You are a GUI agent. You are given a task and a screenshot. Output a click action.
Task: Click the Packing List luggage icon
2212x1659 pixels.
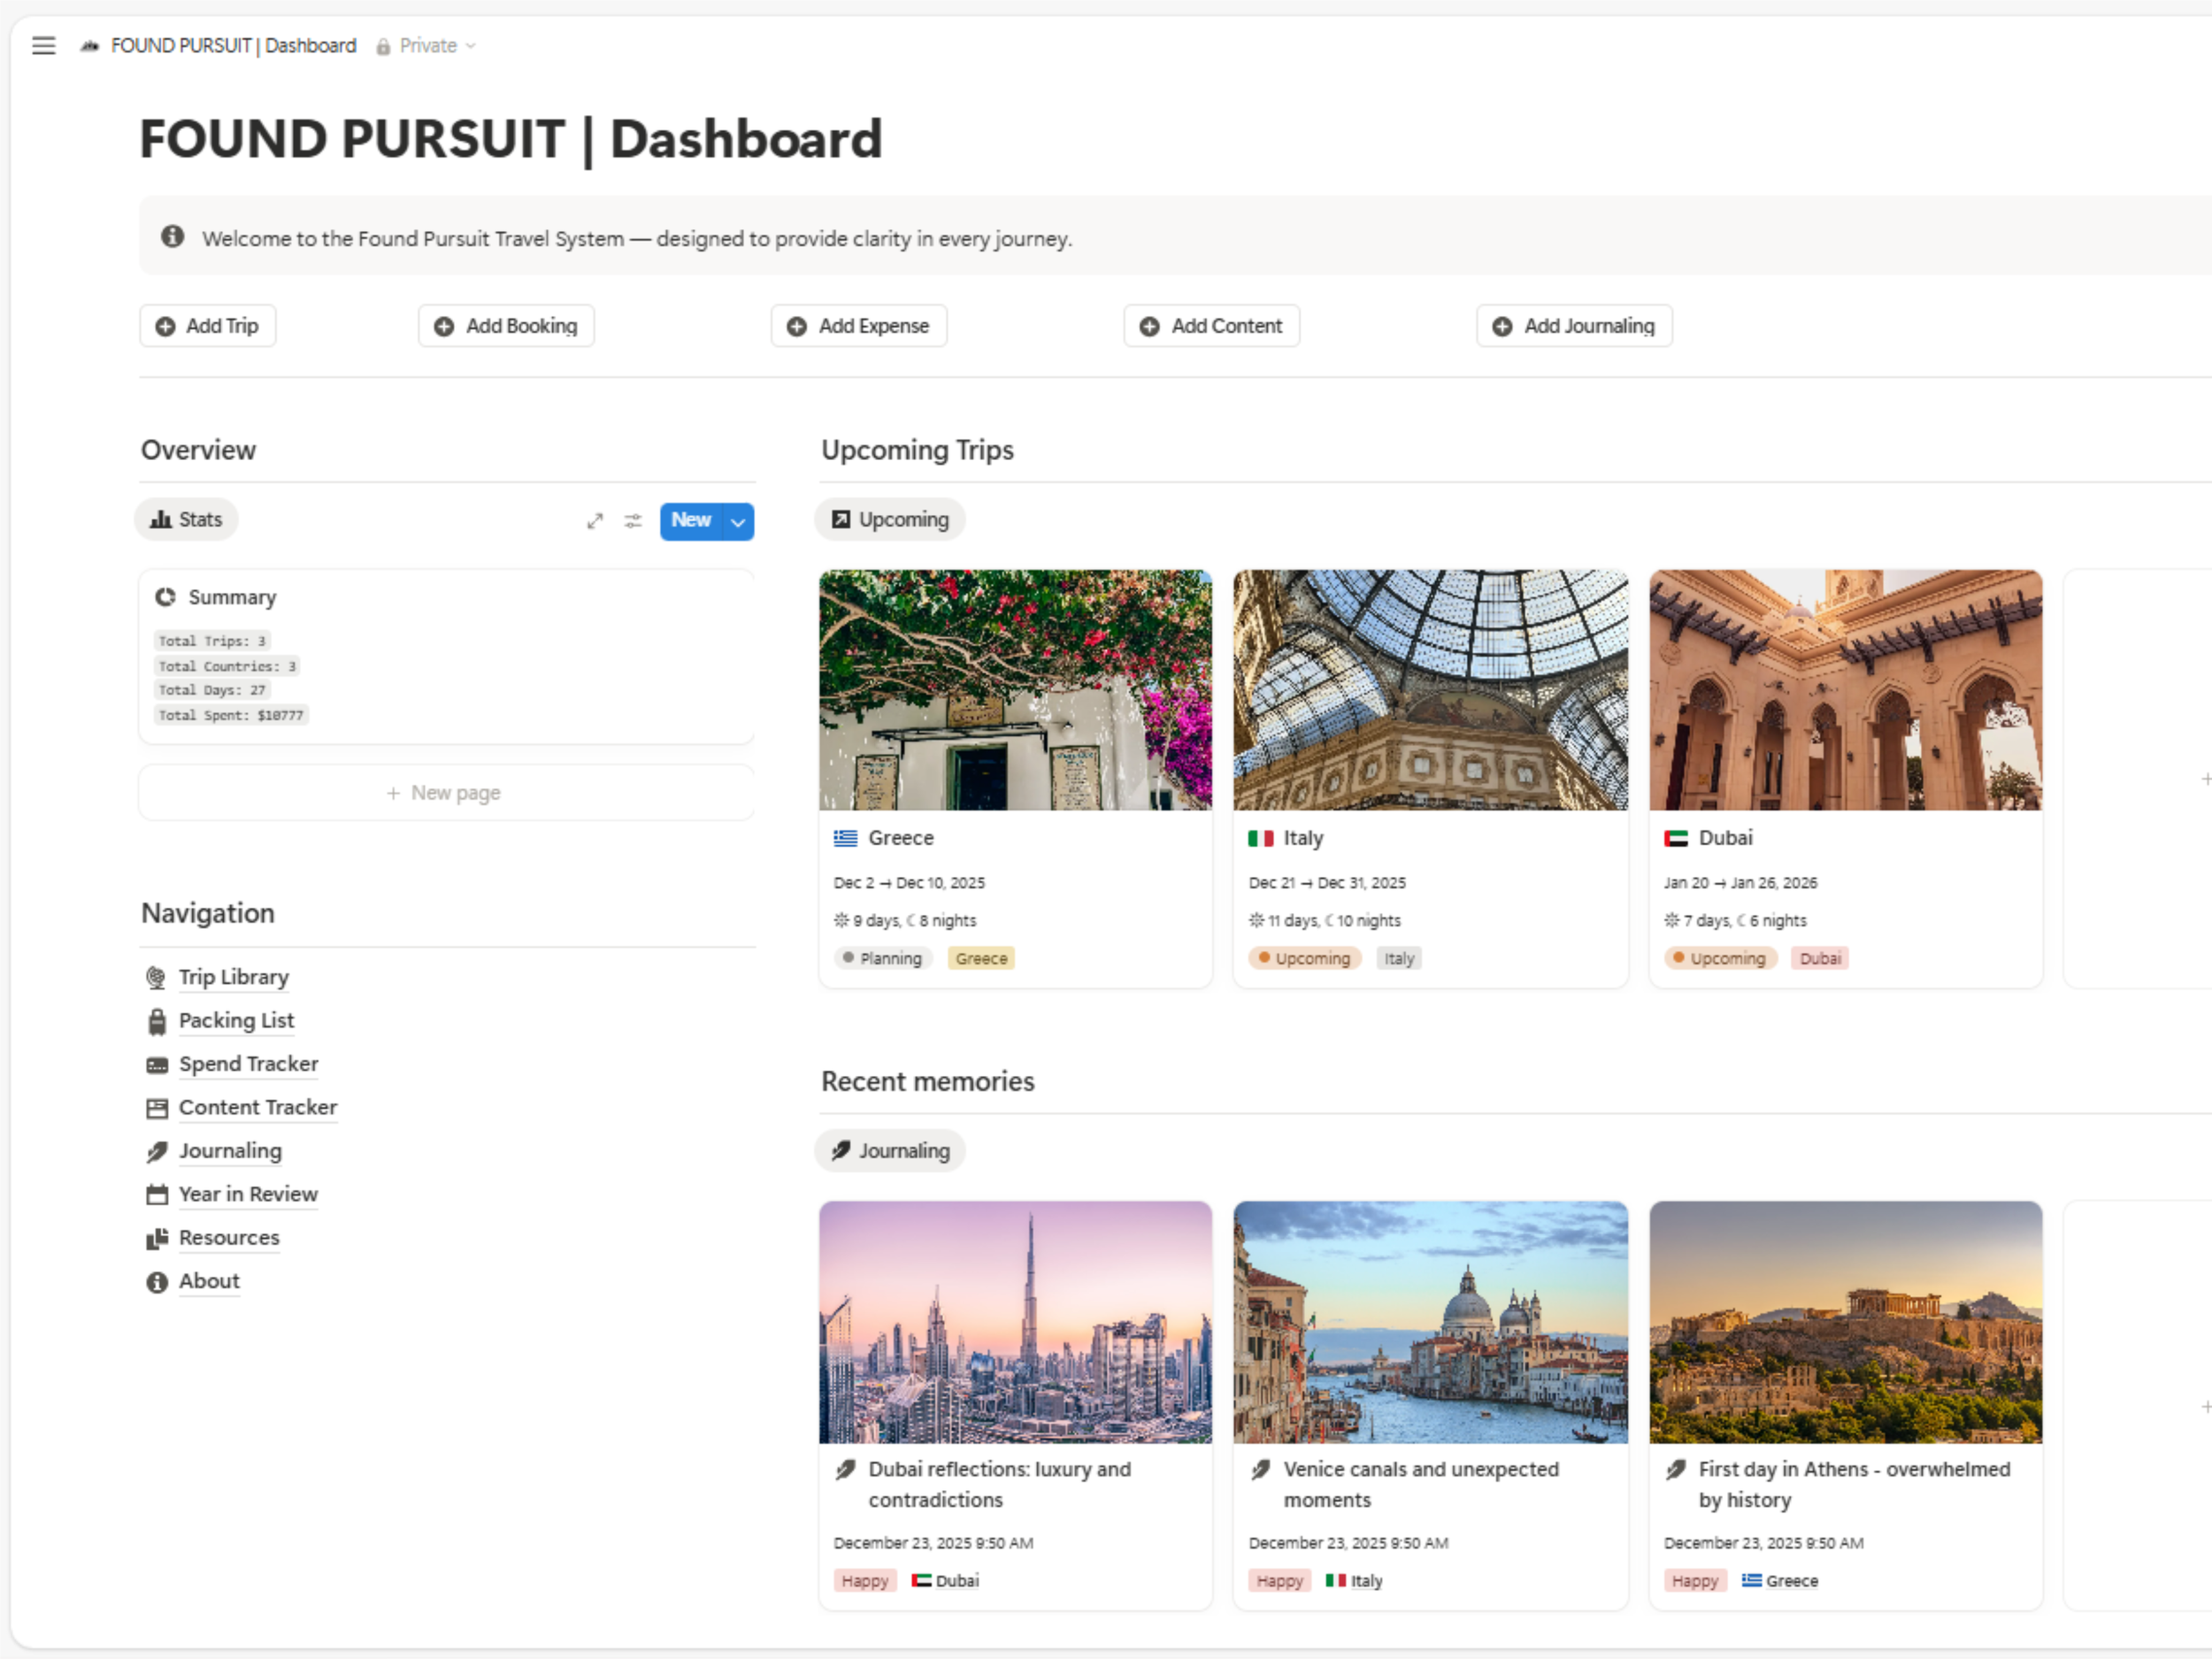coord(157,1021)
